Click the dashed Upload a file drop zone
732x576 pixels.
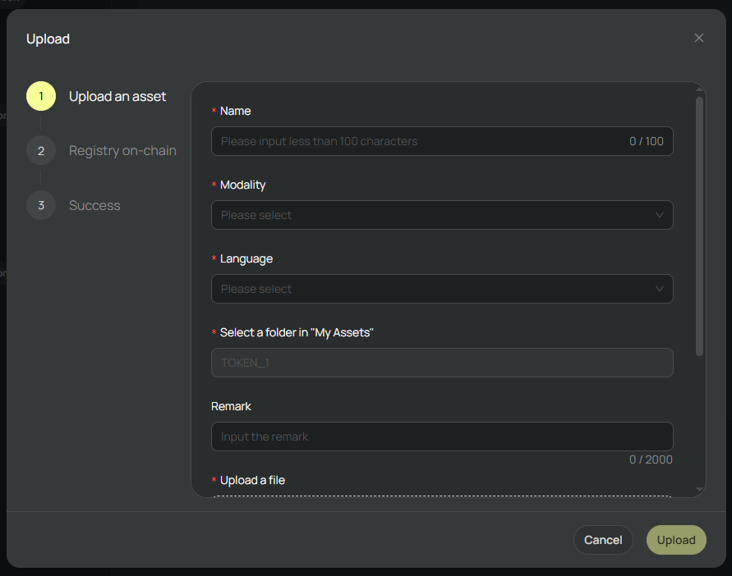point(442,495)
